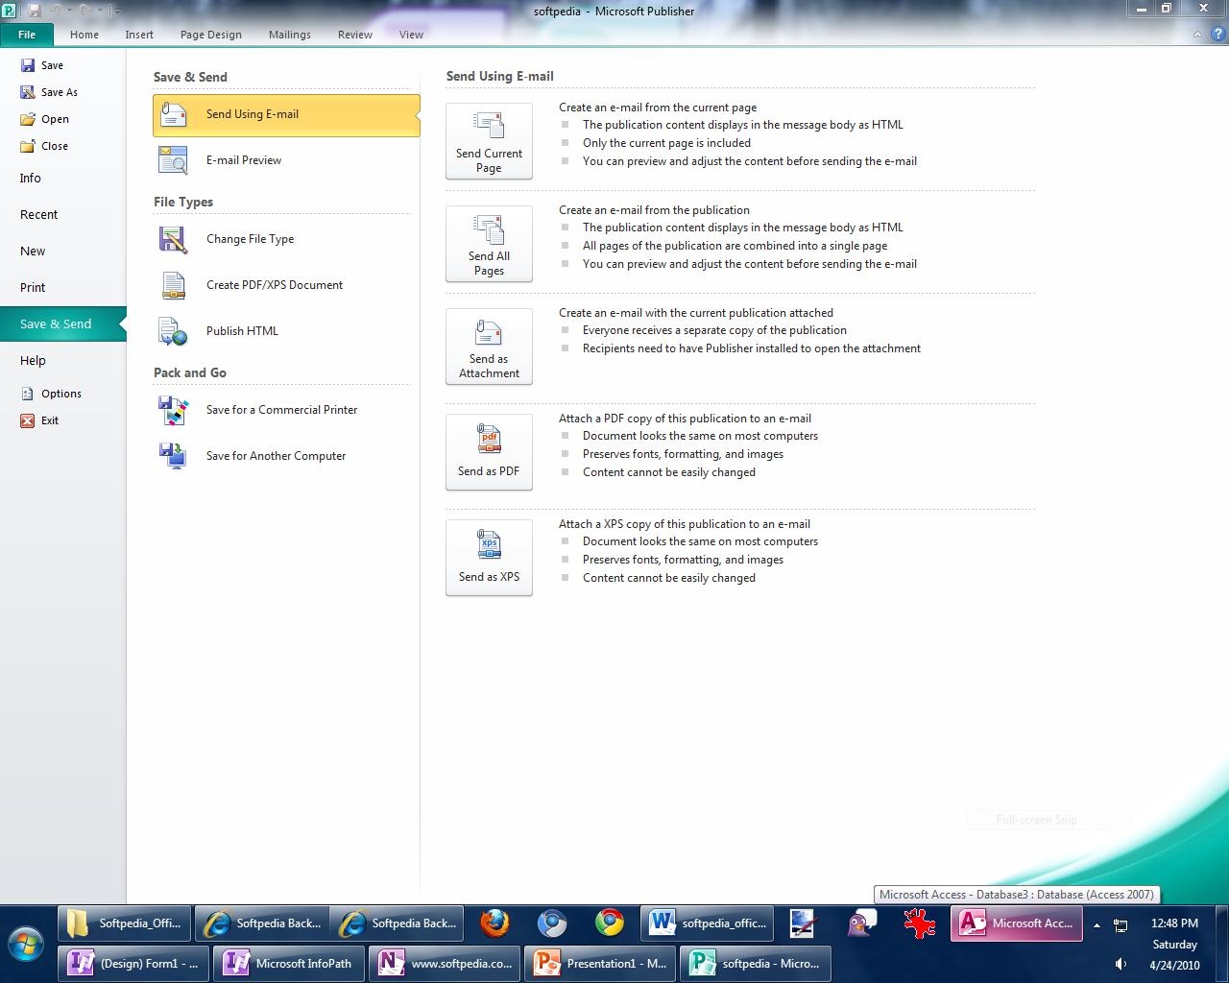Select Change File Type option
Image resolution: width=1229 pixels, height=983 pixels.
pos(250,239)
